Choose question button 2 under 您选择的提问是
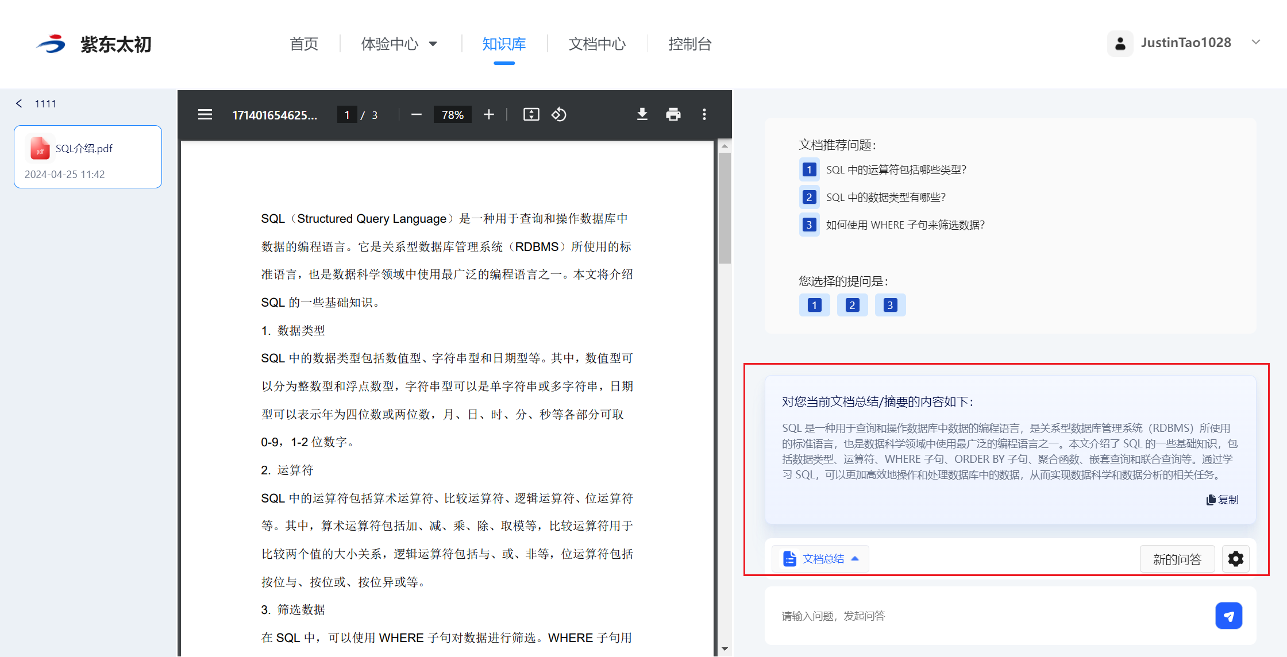 coord(852,305)
